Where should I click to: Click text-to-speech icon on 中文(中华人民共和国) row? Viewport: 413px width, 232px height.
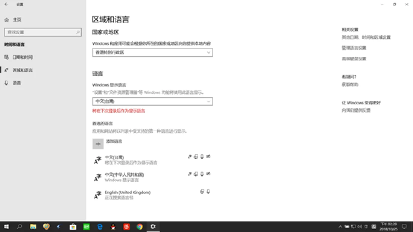(196, 174)
